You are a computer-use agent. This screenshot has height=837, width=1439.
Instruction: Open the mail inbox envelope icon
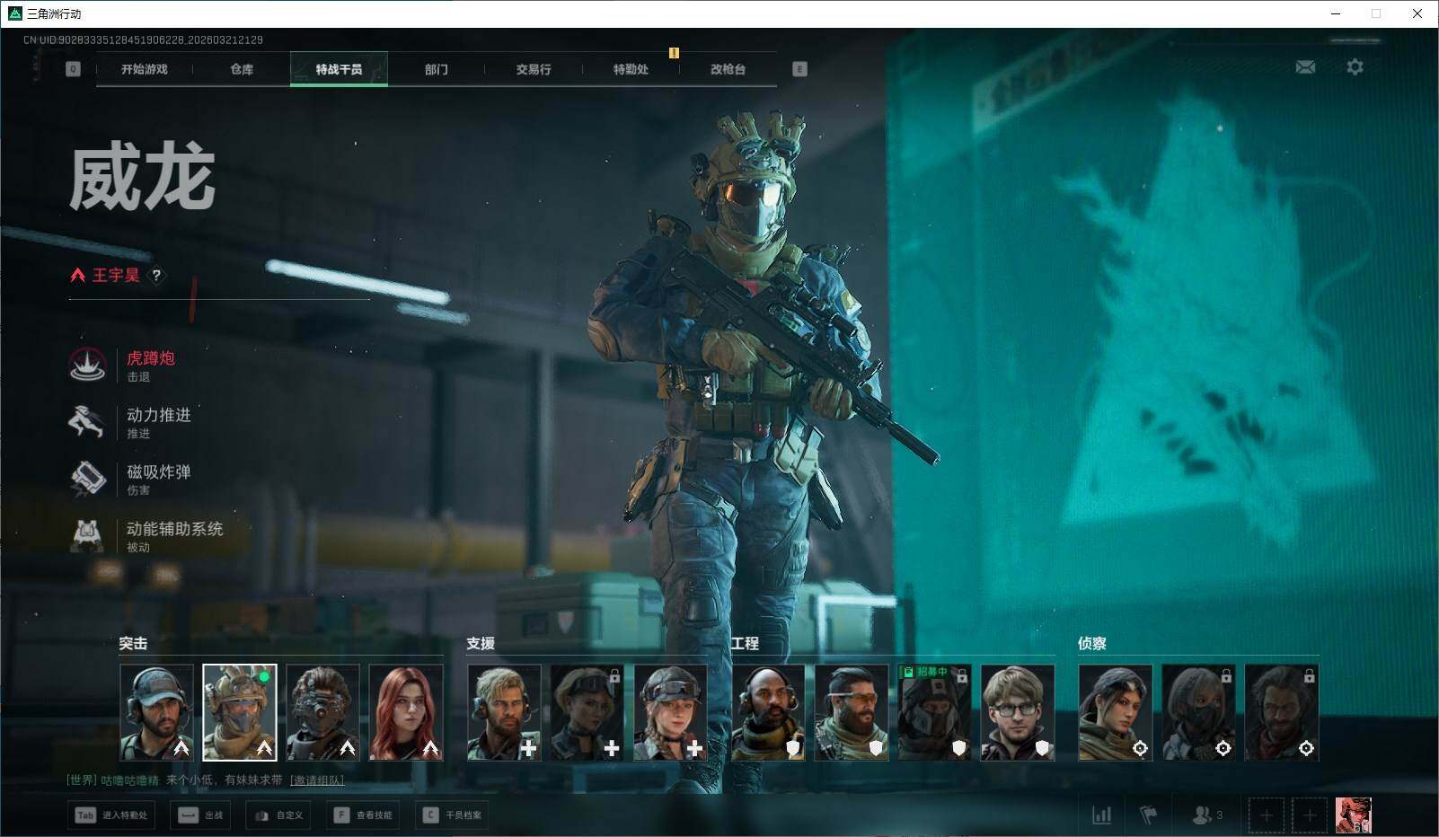[x=1305, y=66]
